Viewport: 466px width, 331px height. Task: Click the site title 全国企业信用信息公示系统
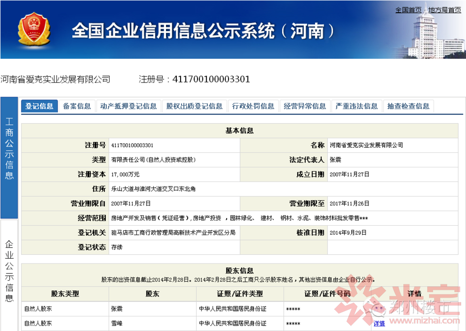(x=203, y=31)
